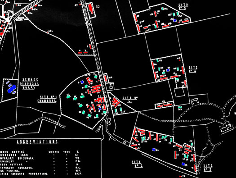236x178 pixels.
Task: Click the Site No 2 label
Action: [x=137, y=164]
